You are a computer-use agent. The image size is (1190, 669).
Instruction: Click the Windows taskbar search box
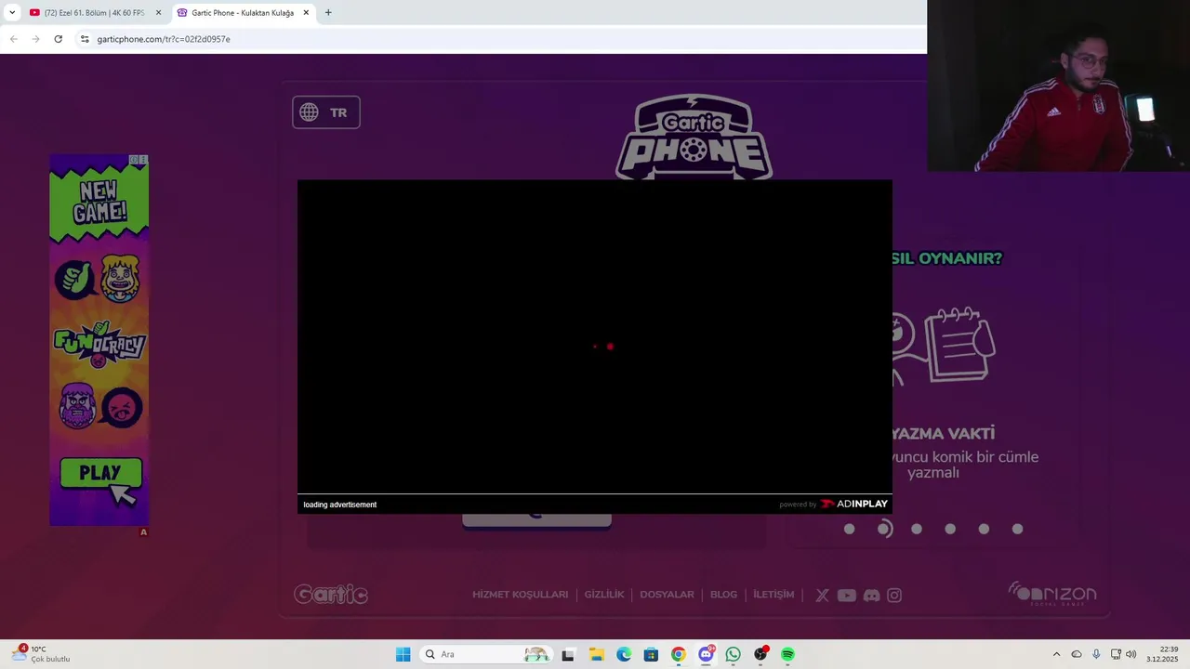point(485,654)
